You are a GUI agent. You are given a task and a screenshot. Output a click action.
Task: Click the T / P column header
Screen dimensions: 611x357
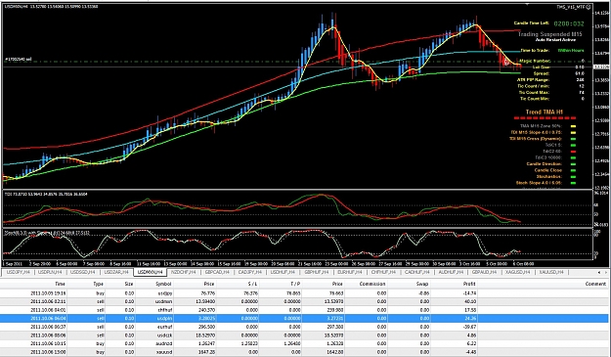click(x=294, y=284)
